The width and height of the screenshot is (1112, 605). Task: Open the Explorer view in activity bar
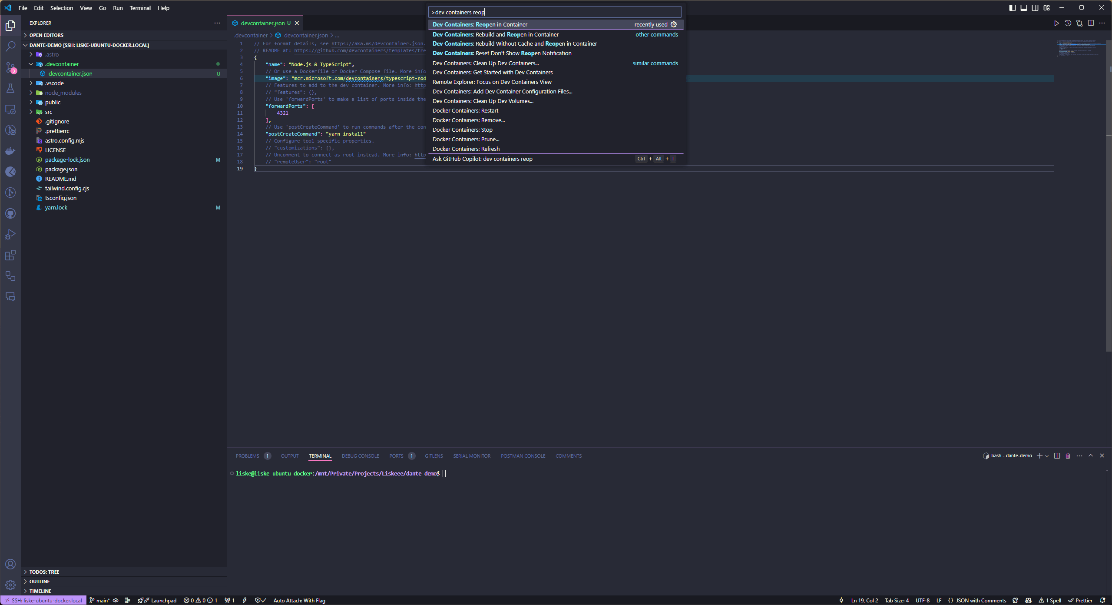click(10, 26)
